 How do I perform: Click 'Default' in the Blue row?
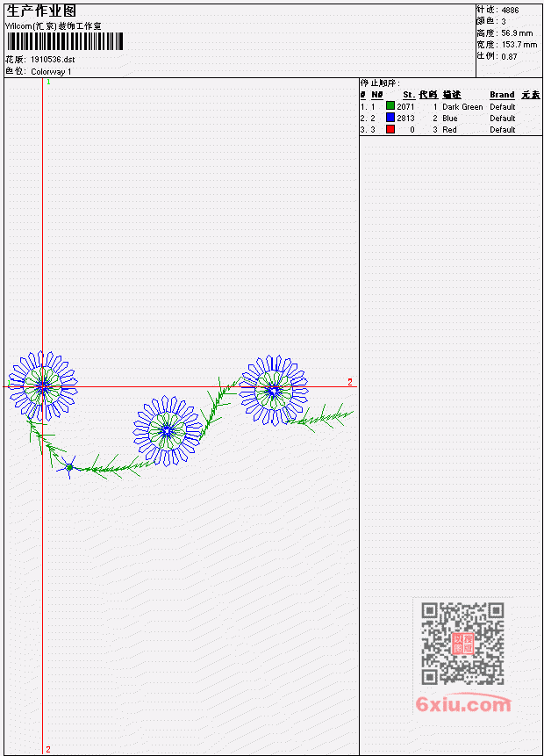(x=503, y=119)
